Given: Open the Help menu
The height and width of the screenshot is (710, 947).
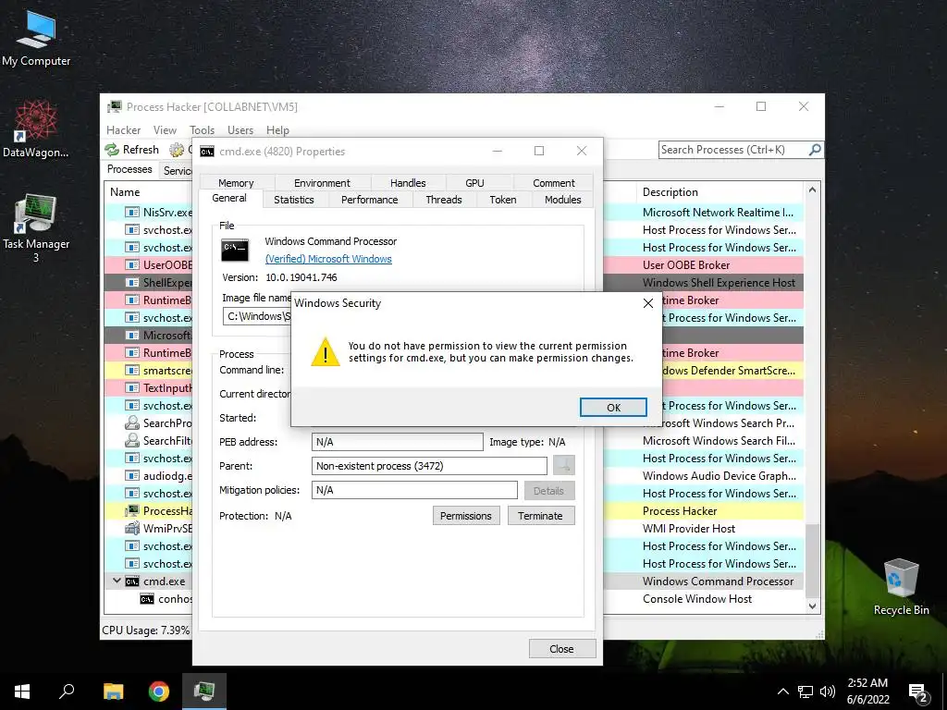Looking at the screenshot, I should (x=277, y=129).
